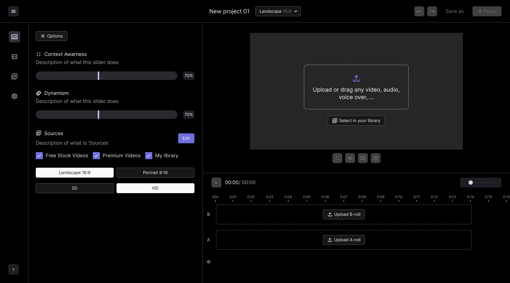Switch quality to SD

75,188
